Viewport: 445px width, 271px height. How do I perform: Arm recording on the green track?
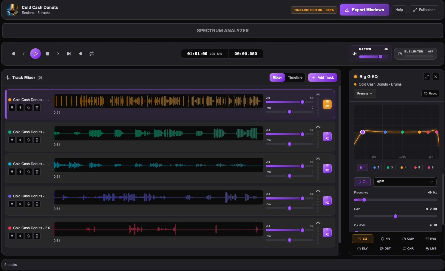(x=29, y=140)
